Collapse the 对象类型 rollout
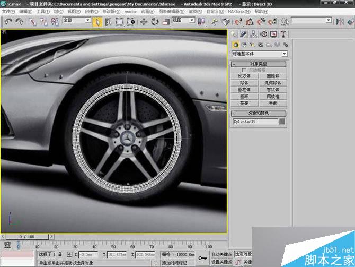This screenshot has width=355, height=267. point(259,64)
